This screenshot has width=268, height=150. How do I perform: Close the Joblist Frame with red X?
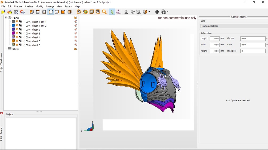coord(2,113)
